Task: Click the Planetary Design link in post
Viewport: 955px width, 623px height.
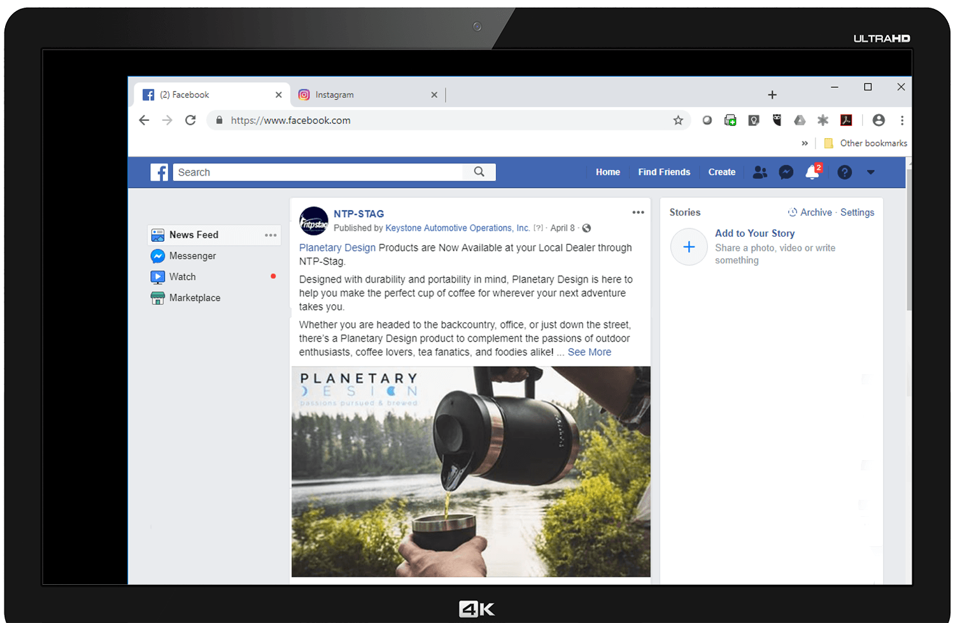Action: click(337, 248)
